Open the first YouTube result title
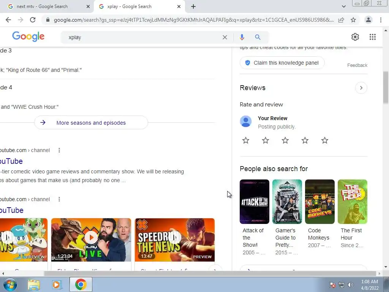Image resolution: width=389 pixels, height=292 pixels. (x=11, y=161)
